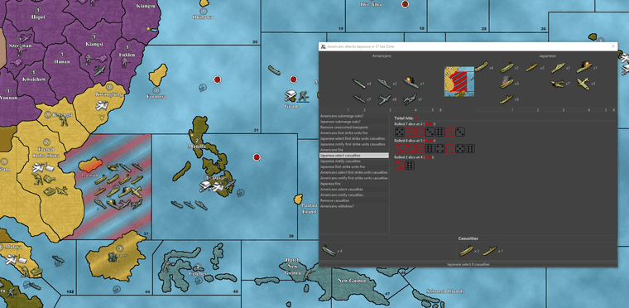629x308 pixels.
Task: Click the 'Remove casualties' step entry
Action: [x=354, y=200]
